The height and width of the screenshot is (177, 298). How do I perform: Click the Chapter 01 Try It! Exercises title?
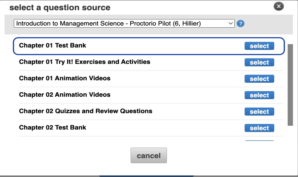(x=84, y=62)
